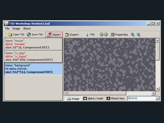Click the horizontal scrollbar thumb

click(97, 93)
